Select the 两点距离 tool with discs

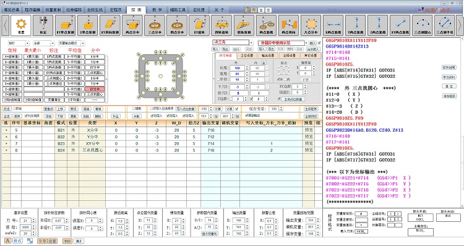click(266, 25)
